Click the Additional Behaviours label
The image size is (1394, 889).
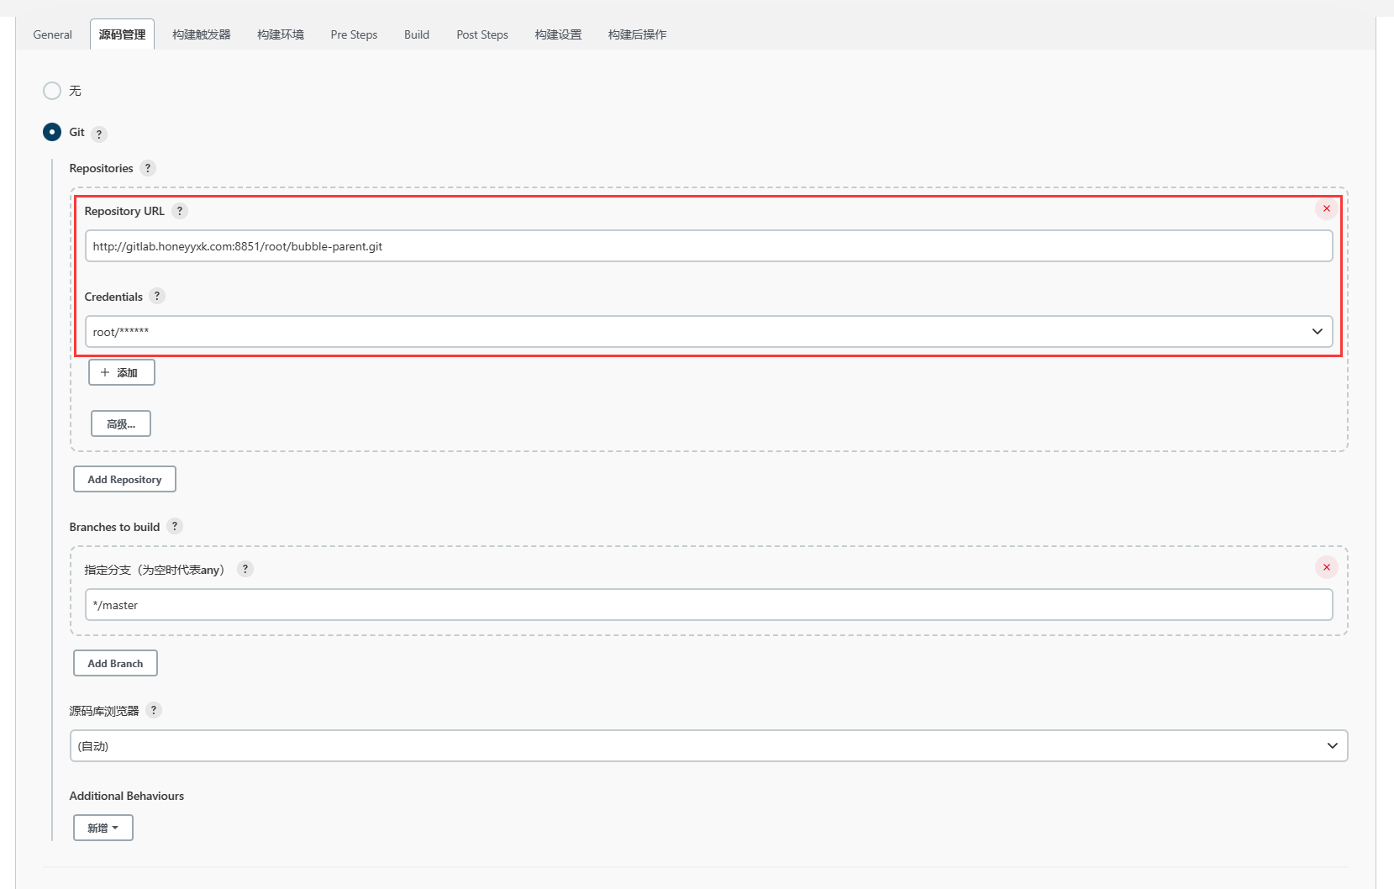[127, 796]
